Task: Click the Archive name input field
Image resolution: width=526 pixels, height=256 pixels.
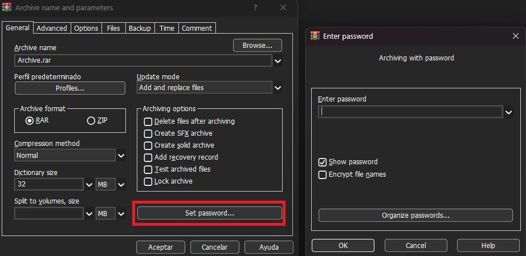Action: pos(143,61)
